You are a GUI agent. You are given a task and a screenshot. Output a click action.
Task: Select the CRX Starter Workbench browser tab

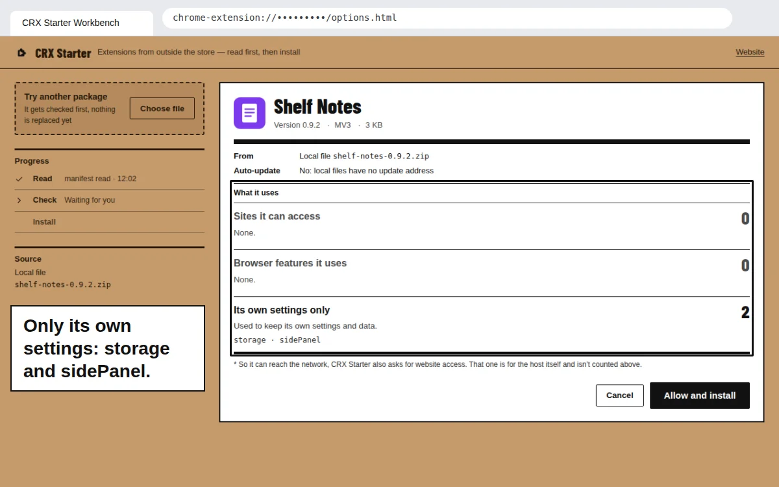click(x=82, y=23)
